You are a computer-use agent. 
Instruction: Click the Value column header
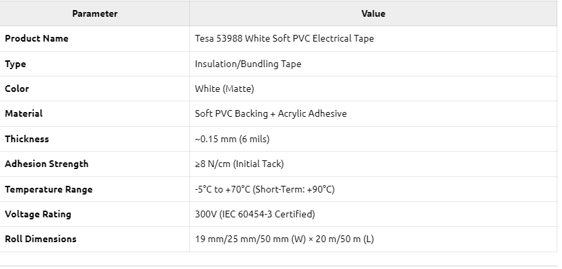(373, 13)
